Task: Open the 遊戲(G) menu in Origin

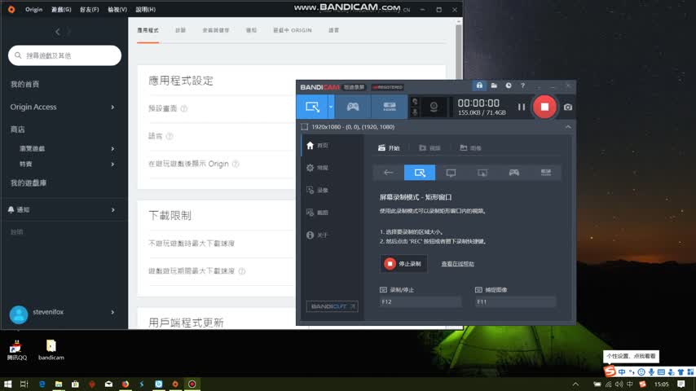Action: 61,9
